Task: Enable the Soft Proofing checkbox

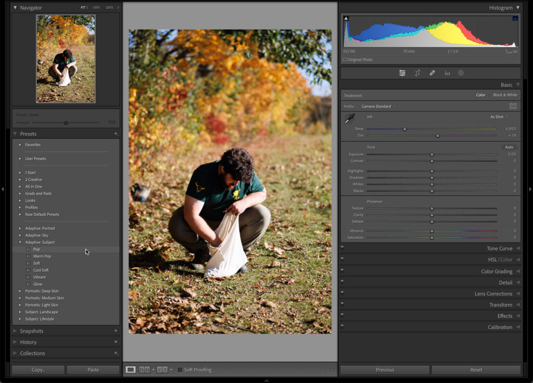Action: [x=180, y=370]
